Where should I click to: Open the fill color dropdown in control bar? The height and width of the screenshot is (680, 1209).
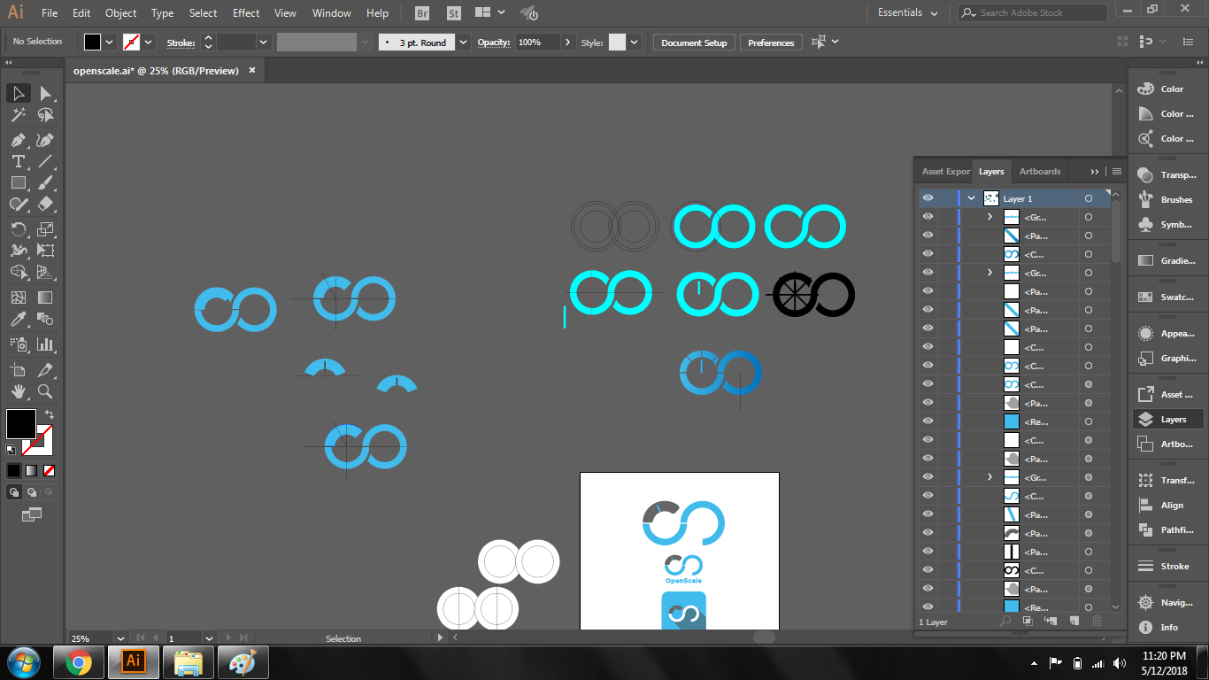[x=110, y=42]
